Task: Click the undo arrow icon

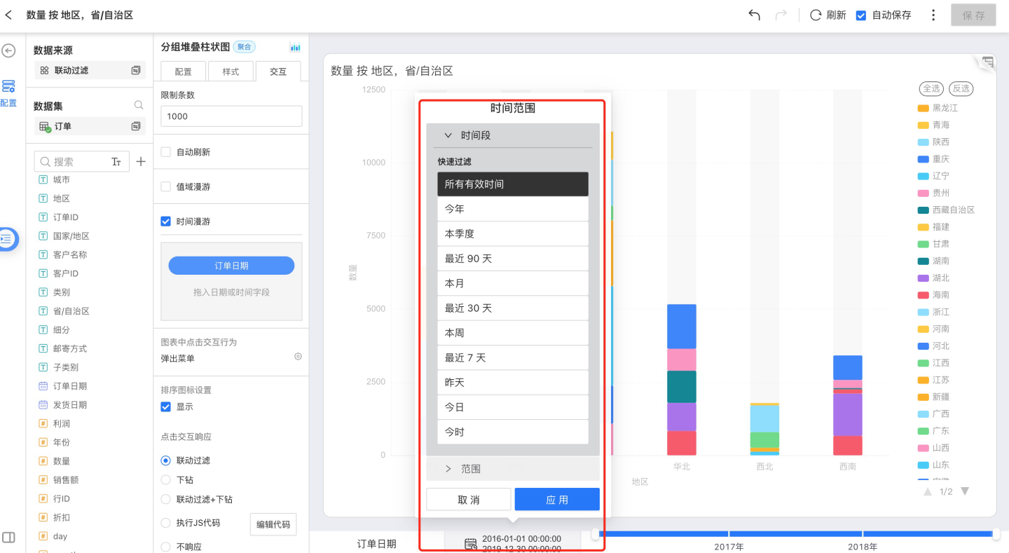Action: pyautogui.click(x=754, y=15)
